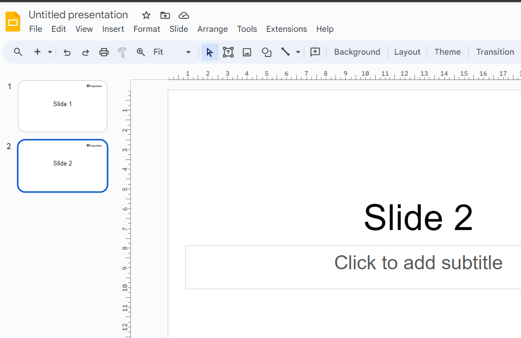Click the Google Slides logo icon

[13, 22]
